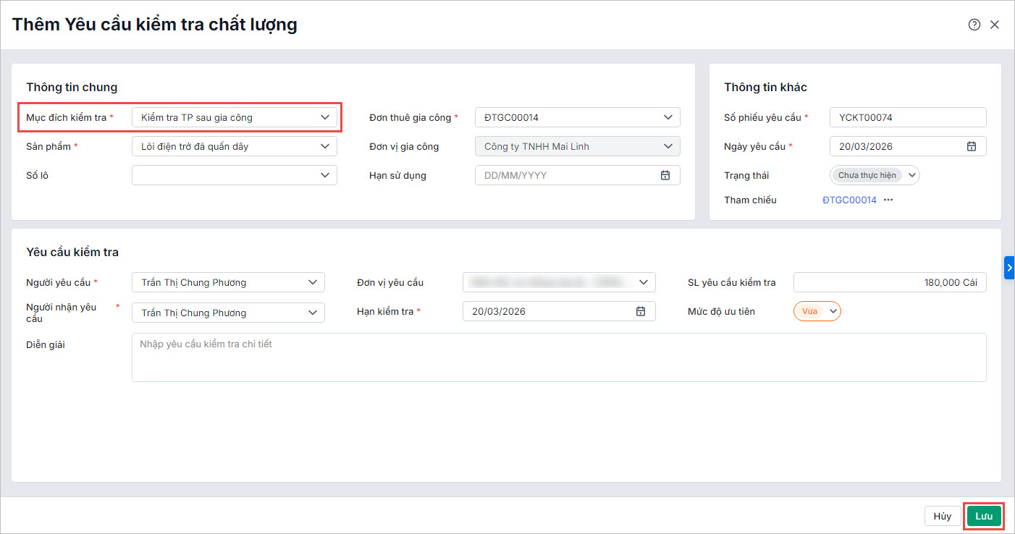Click the Lưu save button
Viewport: 1015px width, 534px height.
(984, 516)
